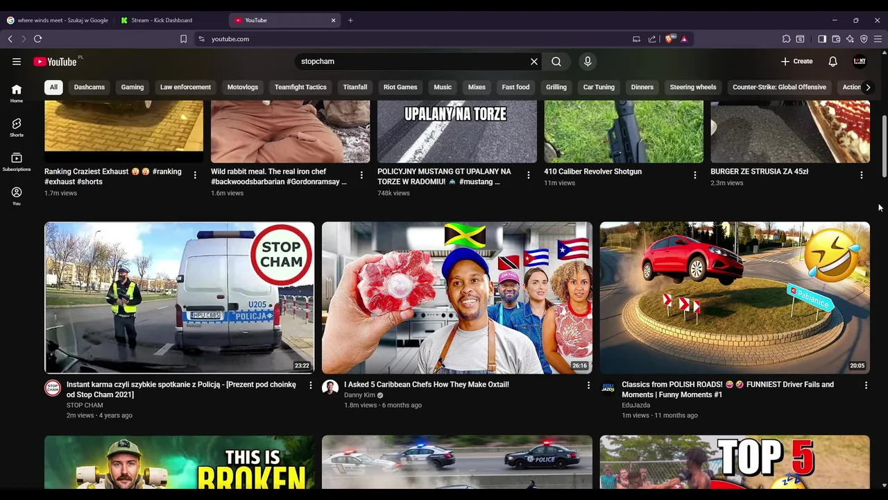This screenshot has width=888, height=500.
Task: Click the browser back arrow
Action: [10, 39]
